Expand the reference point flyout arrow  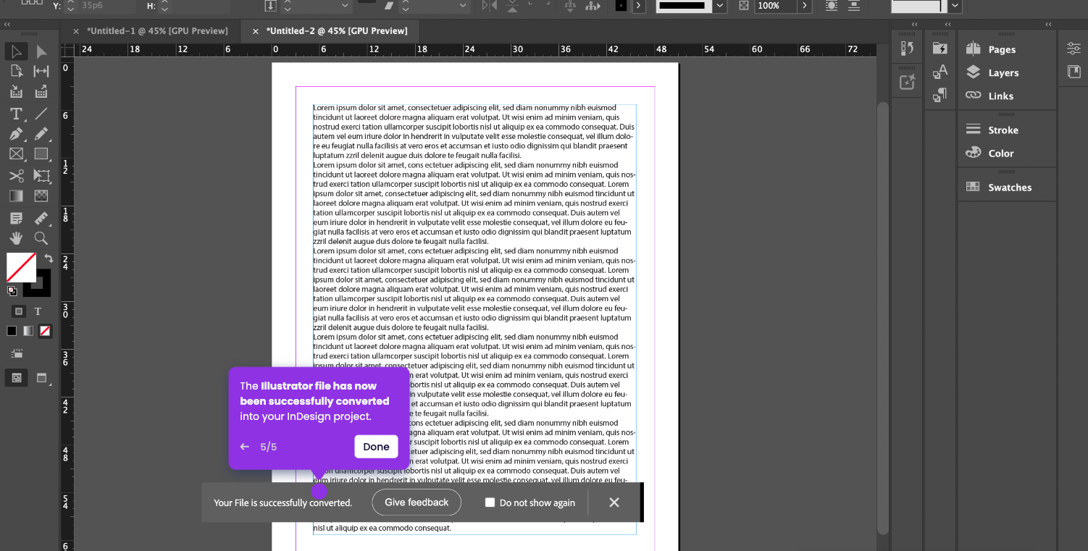coord(639,5)
